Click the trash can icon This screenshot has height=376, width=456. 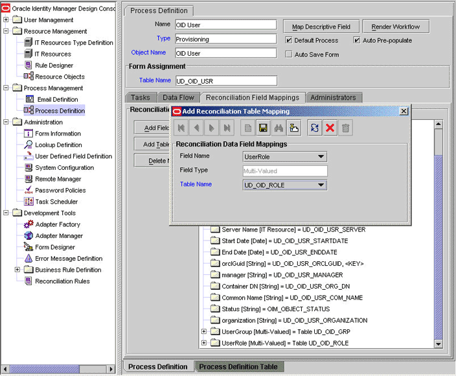tap(345, 128)
